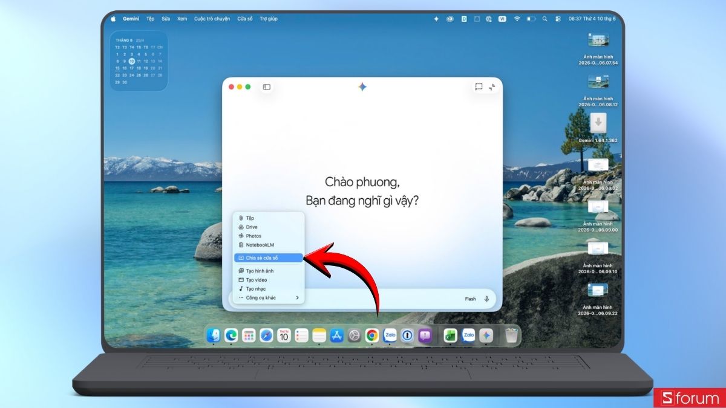Open the Flash model selector
This screenshot has height=408, width=726.
[470, 299]
